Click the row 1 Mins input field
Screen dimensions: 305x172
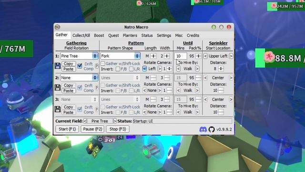tap(181, 56)
